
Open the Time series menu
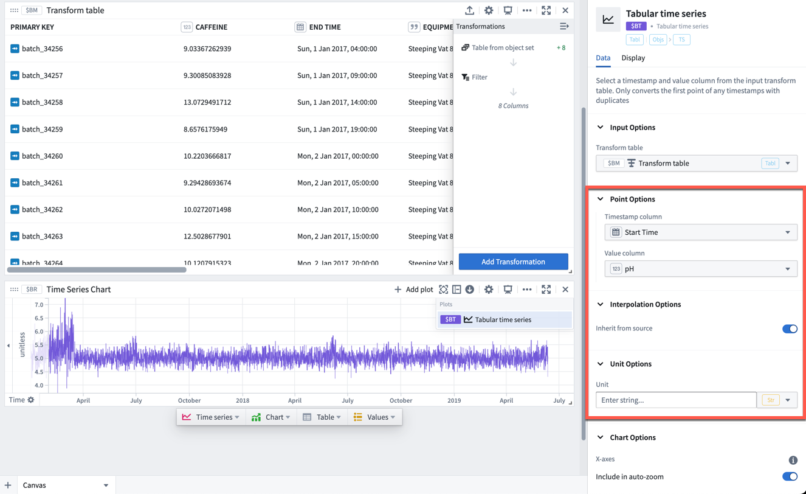[x=210, y=417]
